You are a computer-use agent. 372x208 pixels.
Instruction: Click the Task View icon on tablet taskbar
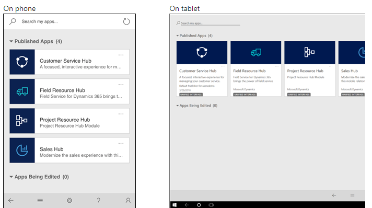(x=211, y=205)
